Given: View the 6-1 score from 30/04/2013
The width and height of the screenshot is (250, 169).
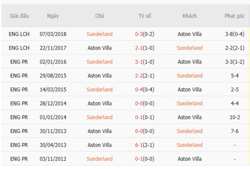Looking at the screenshot, I should click(x=139, y=145).
